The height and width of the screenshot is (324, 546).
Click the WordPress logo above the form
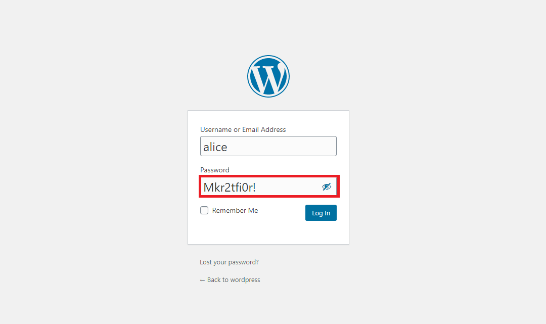point(268,76)
